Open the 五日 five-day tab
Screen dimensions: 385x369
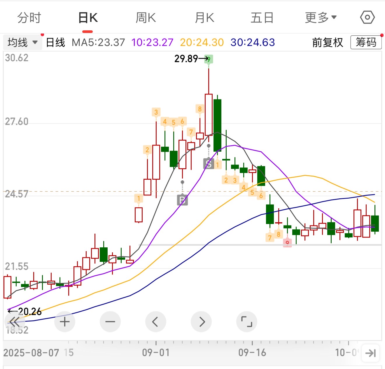click(262, 18)
